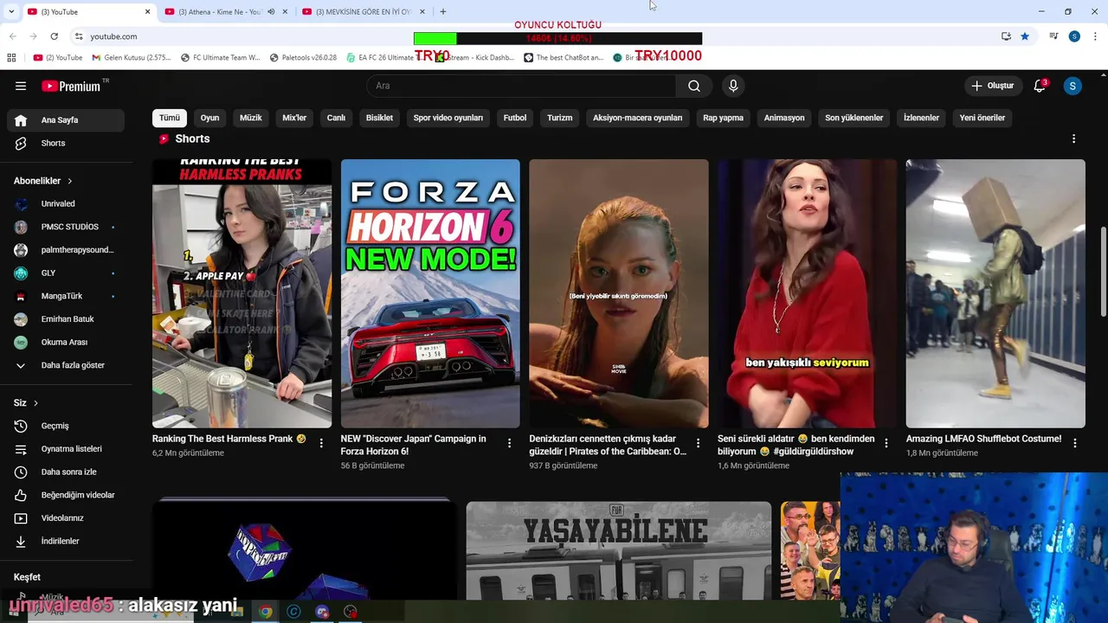Select the Canlı filter chip

click(336, 118)
